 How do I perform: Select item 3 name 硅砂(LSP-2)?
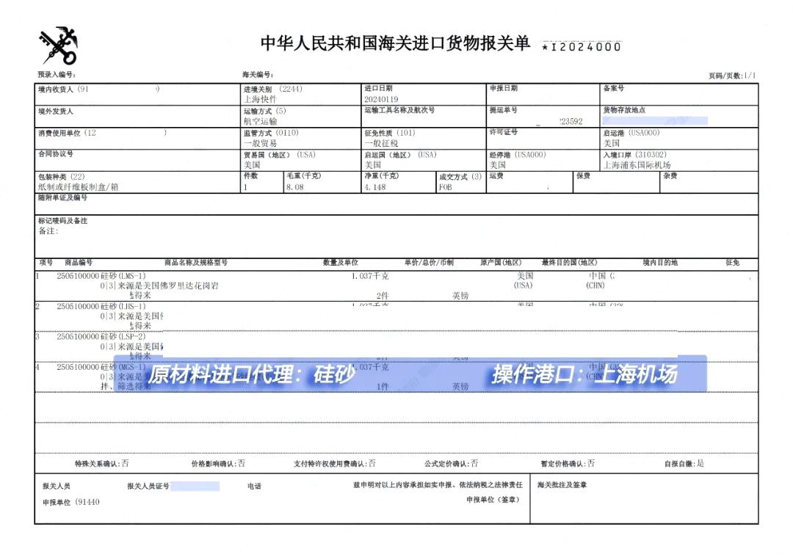123,337
